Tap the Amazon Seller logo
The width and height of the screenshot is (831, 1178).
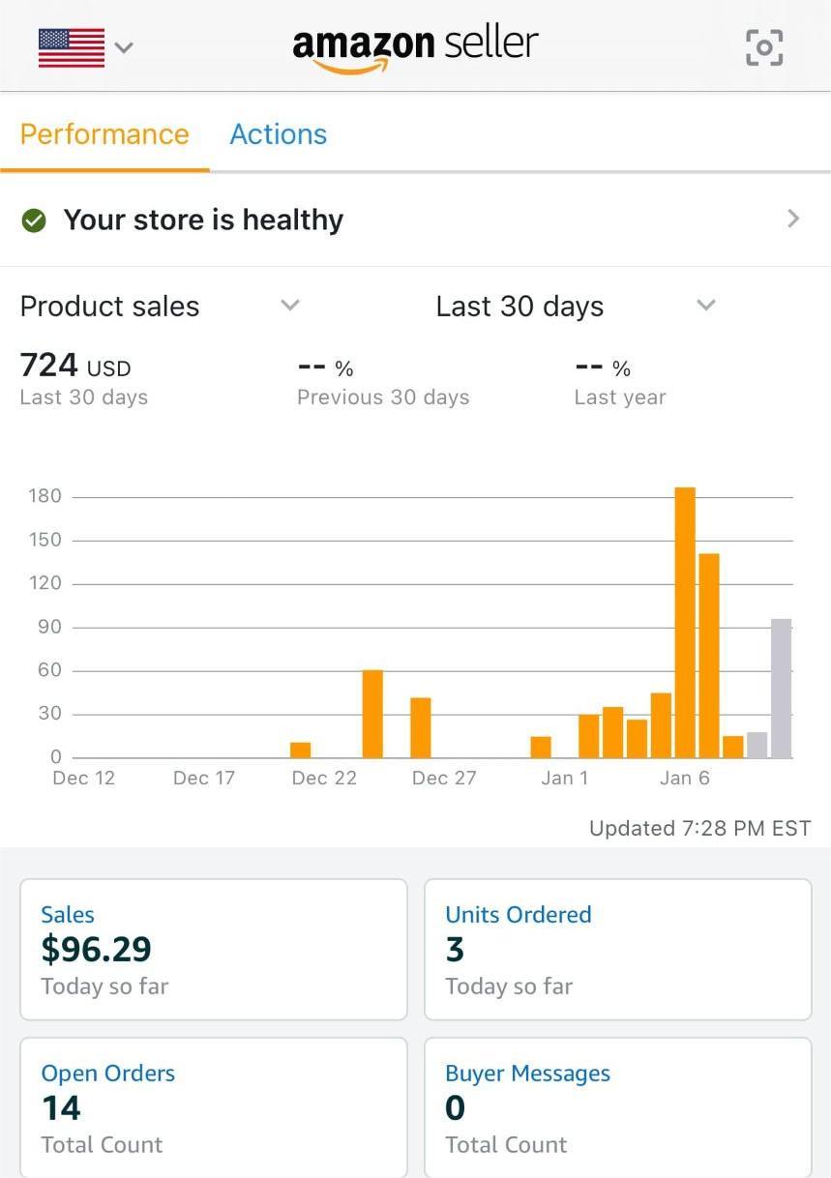415,47
